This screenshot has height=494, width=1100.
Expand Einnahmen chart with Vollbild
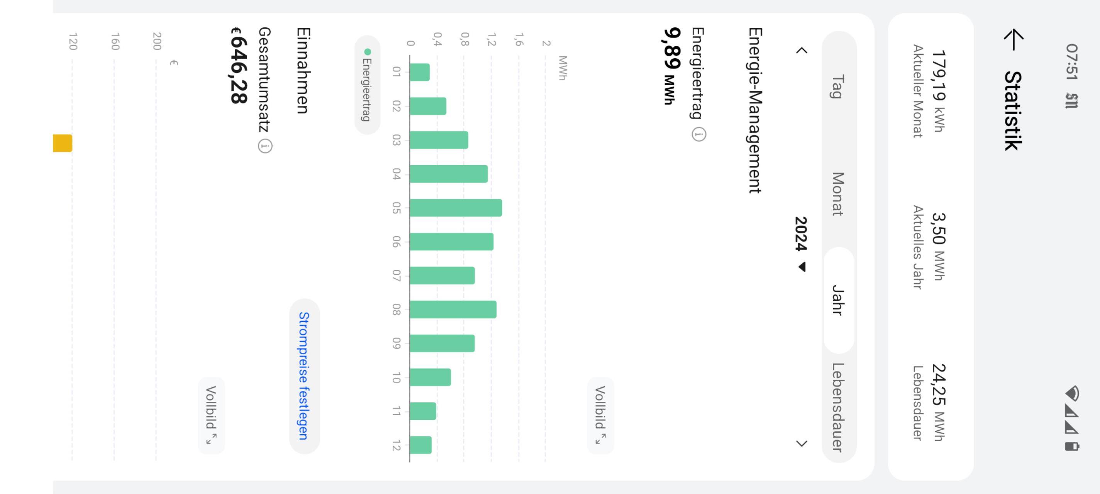coord(211,414)
